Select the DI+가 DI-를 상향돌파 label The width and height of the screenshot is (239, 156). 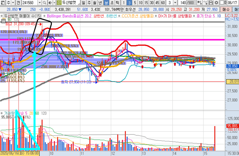point(175,16)
